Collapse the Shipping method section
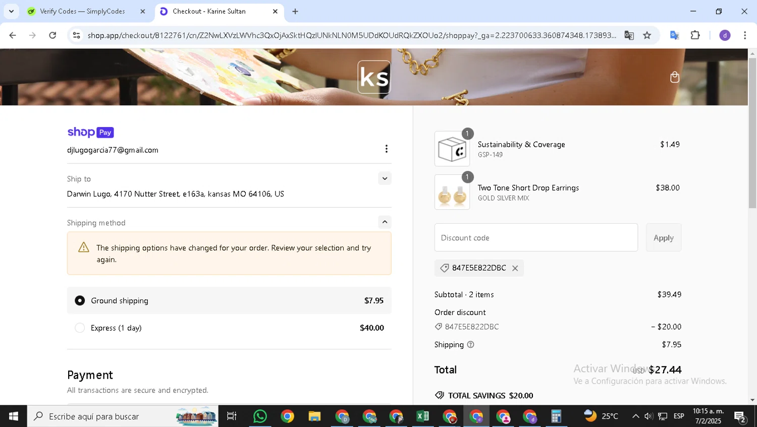The height and width of the screenshot is (427, 757). click(385, 222)
